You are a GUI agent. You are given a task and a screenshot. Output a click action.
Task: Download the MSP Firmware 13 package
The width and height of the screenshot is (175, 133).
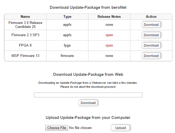coord(151,56)
